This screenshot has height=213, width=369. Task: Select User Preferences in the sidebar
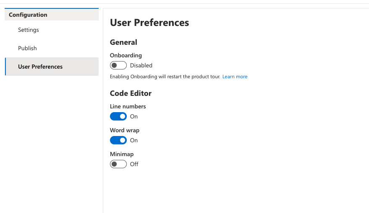point(40,67)
